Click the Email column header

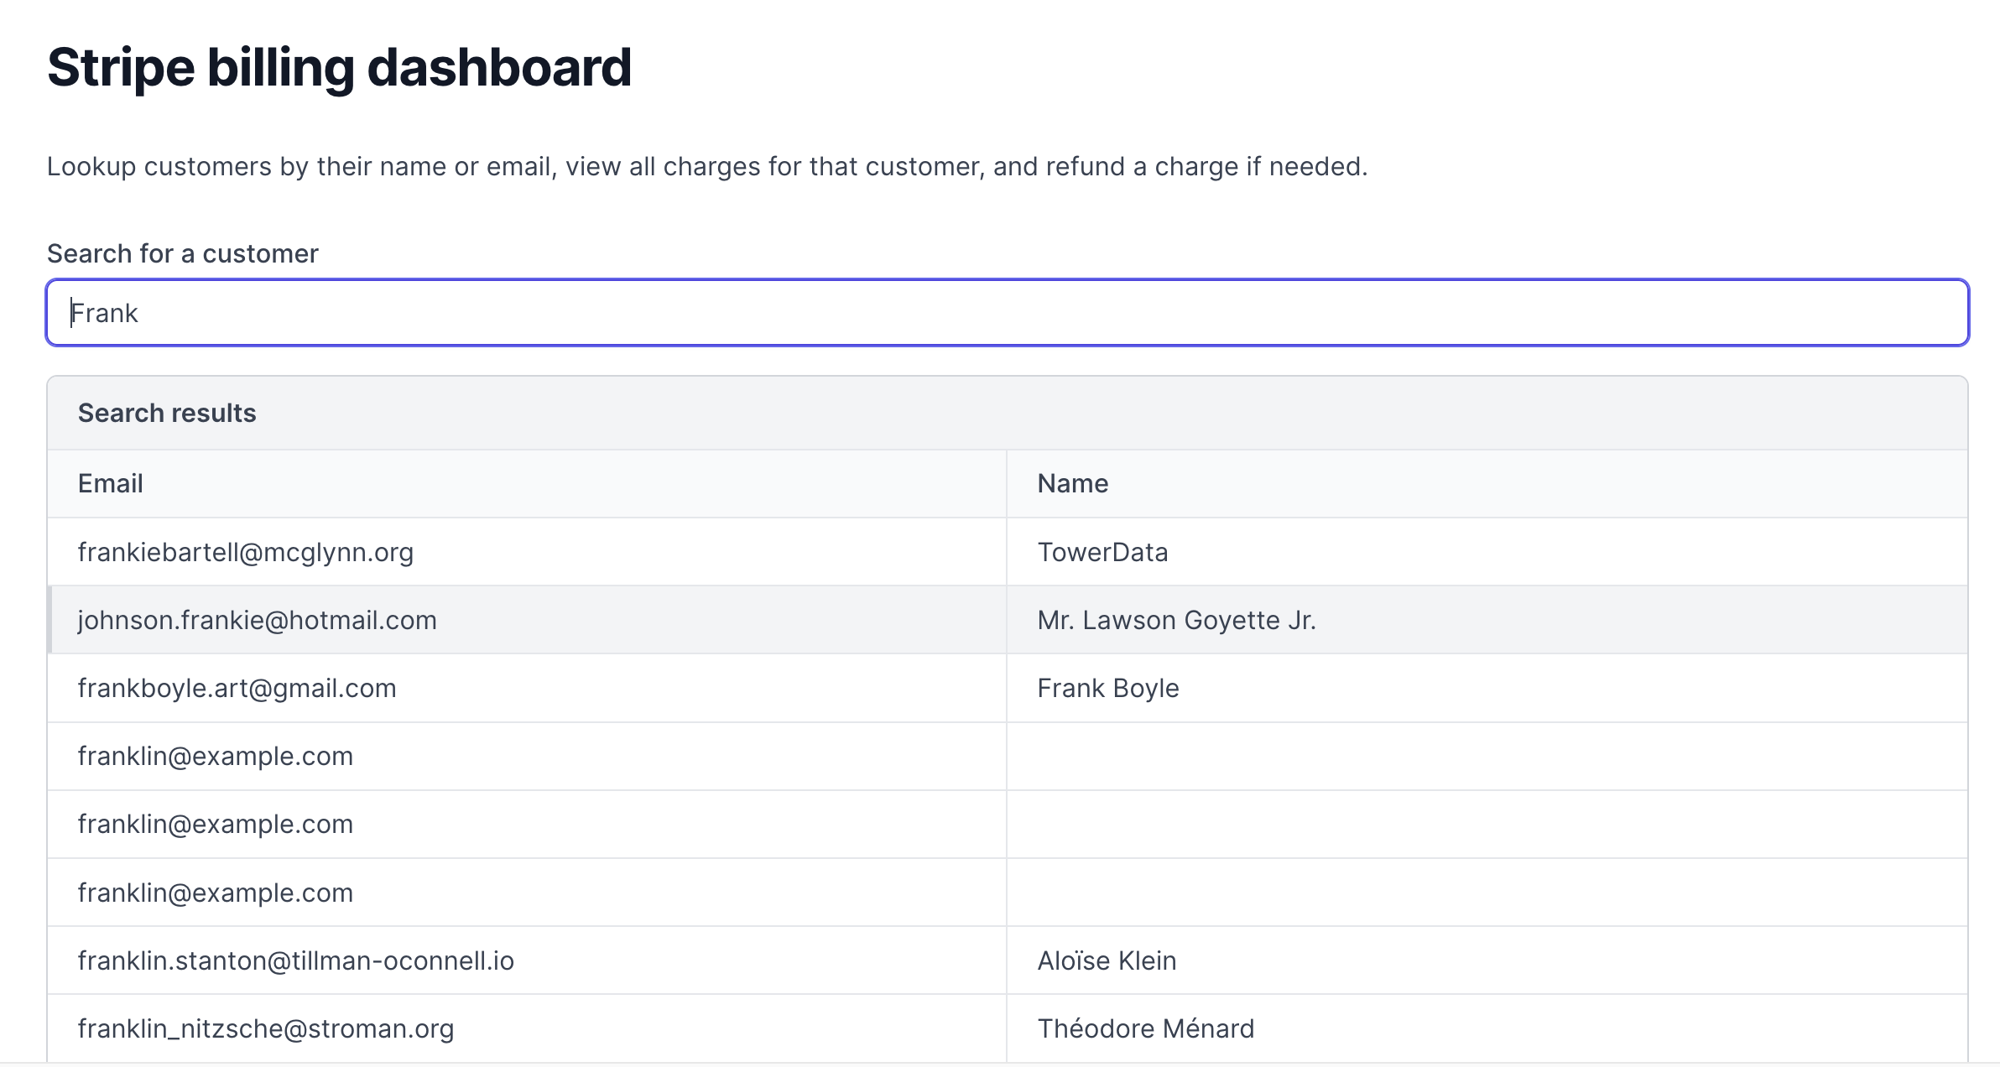click(111, 483)
